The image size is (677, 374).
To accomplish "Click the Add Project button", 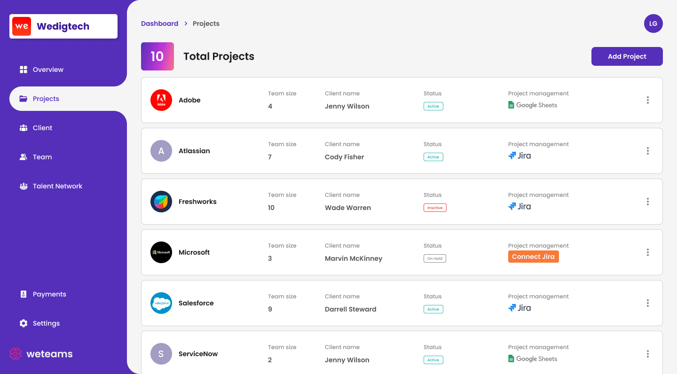I will [627, 56].
